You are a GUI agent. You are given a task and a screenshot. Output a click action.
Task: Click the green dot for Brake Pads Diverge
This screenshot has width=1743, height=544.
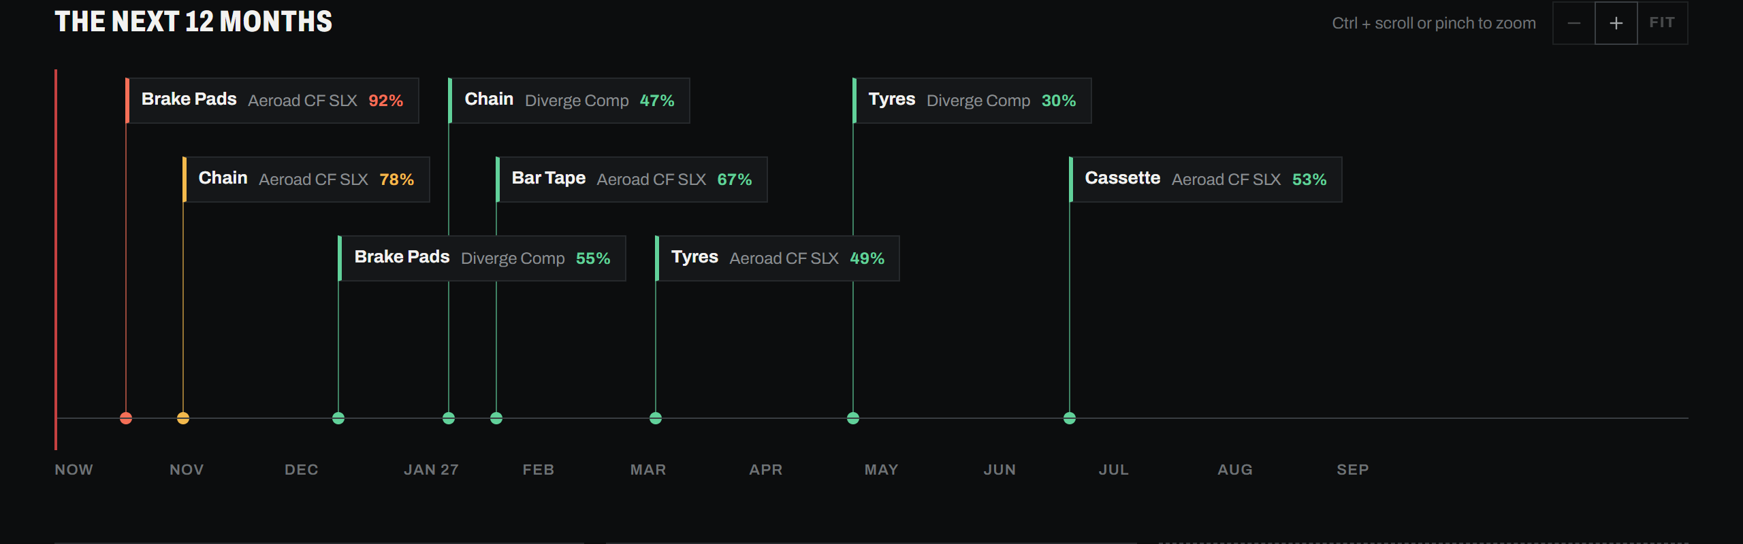(x=338, y=418)
